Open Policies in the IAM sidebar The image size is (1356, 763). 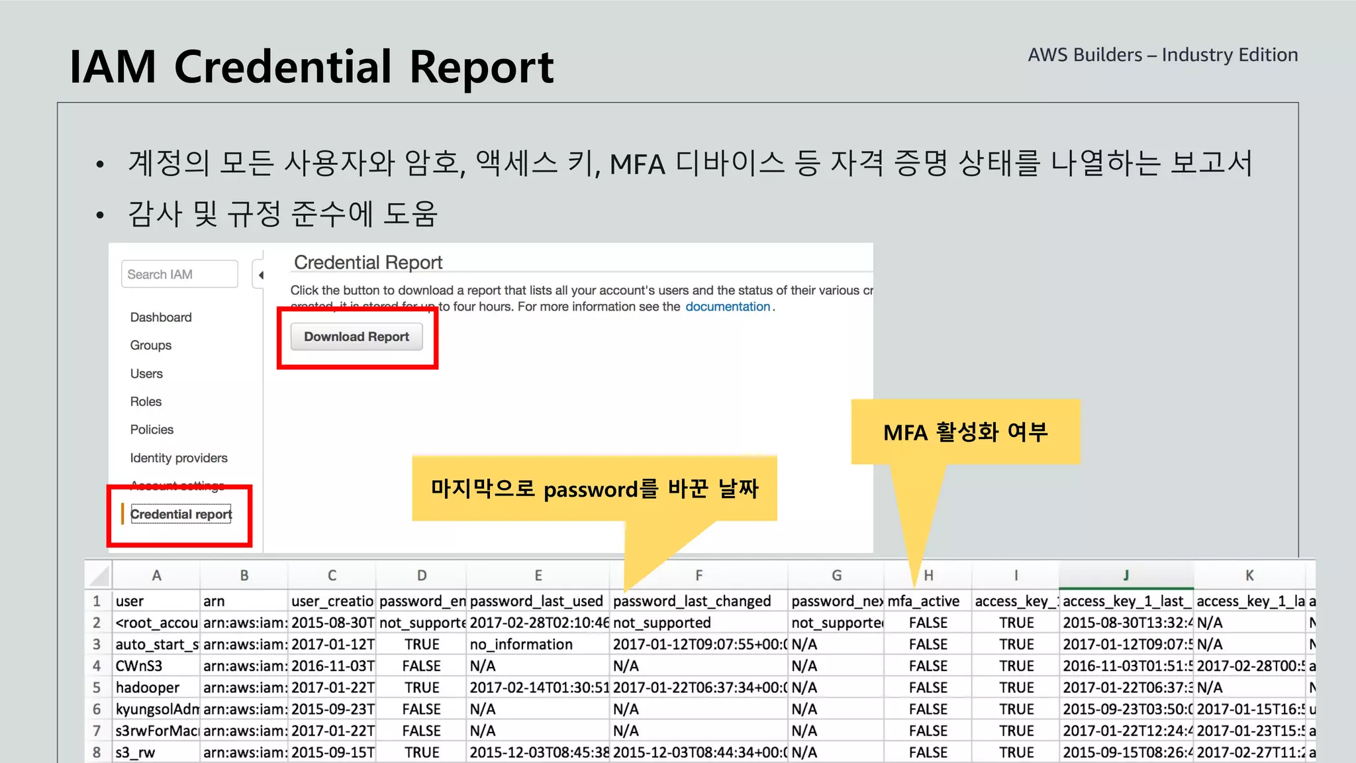(x=152, y=429)
